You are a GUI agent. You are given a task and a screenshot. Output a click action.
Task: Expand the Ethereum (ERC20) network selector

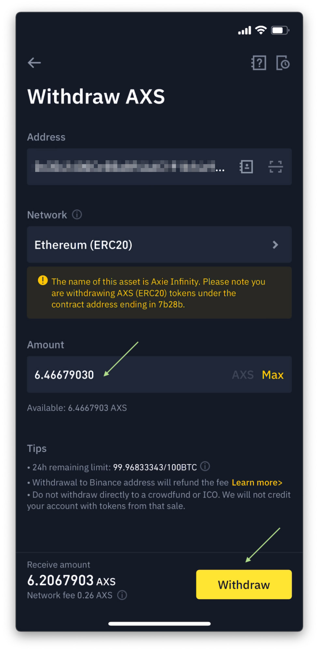pos(159,245)
